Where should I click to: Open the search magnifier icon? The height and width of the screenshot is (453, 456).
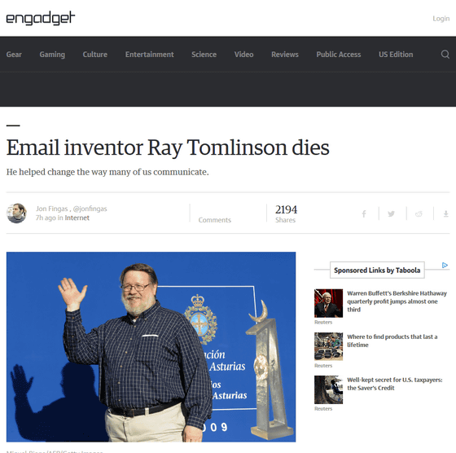pos(445,55)
